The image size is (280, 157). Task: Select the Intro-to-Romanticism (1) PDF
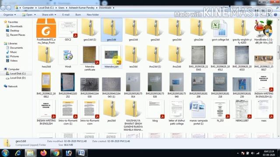click(x=68, y=109)
